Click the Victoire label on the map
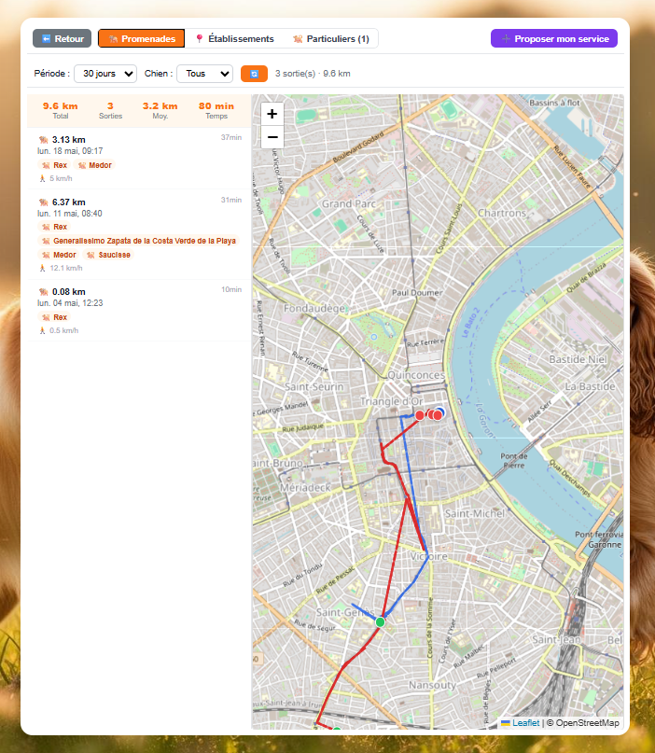The width and height of the screenshot is (655, 753). (429, 556)
